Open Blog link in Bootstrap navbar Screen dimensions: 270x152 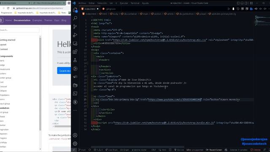coord(64,20)
